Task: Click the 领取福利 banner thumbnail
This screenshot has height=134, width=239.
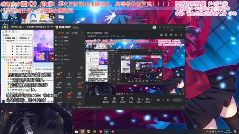Action: [x=40, y=57]
